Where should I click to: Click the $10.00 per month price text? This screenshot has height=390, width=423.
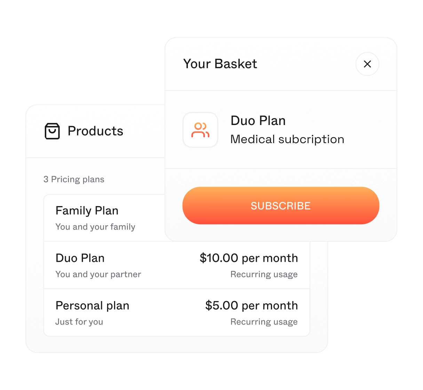click(248, 258)
